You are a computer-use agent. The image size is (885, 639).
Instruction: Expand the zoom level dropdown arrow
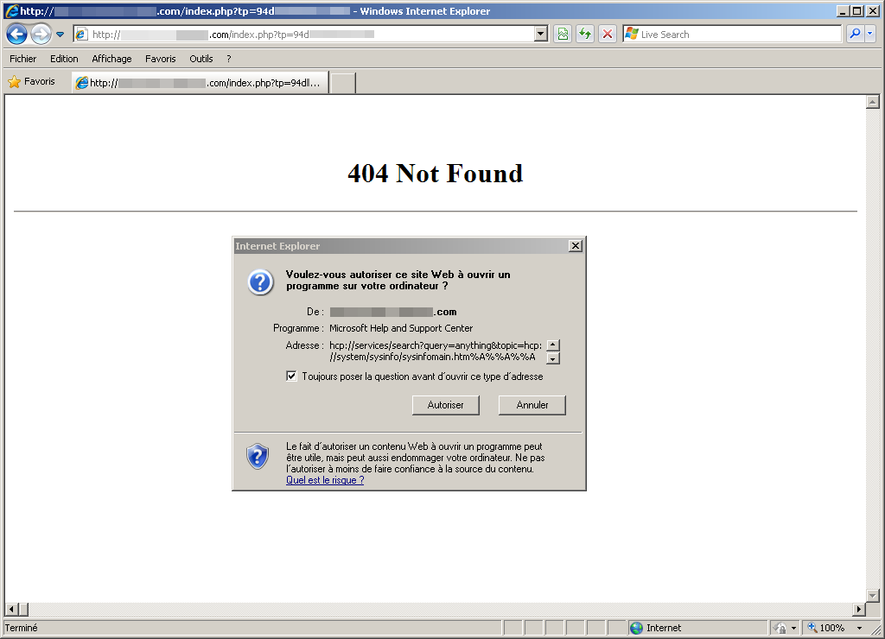pos(860,628)
